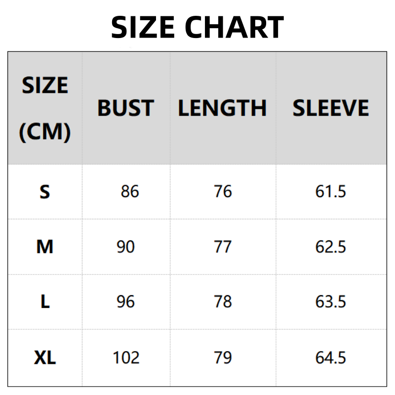Select the SLEEVE column header
Image resolution: width=395 pixels, height=395 pixels.
331,109
